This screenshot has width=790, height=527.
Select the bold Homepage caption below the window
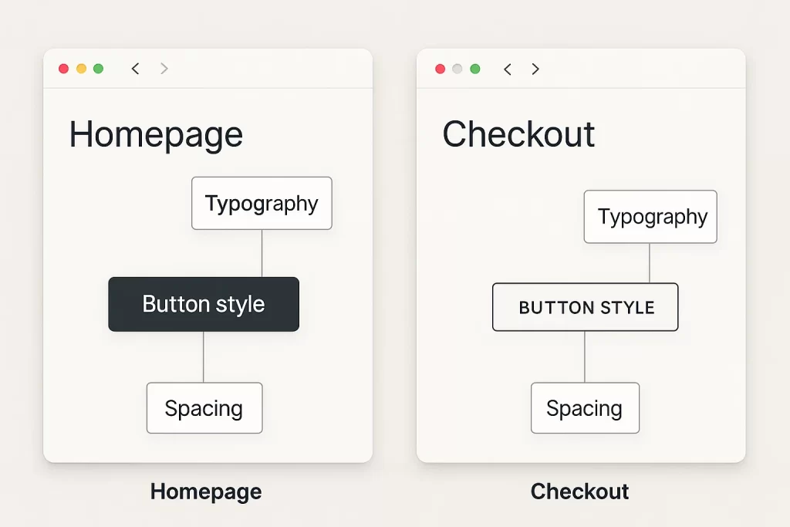point(206,492)
